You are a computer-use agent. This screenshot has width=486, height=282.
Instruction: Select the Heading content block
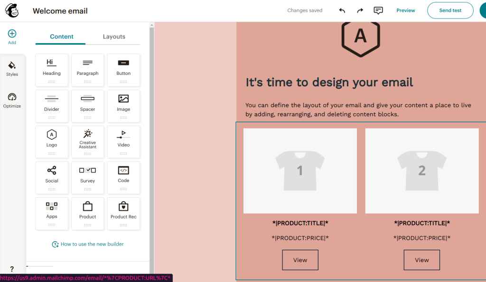(52, 70)
